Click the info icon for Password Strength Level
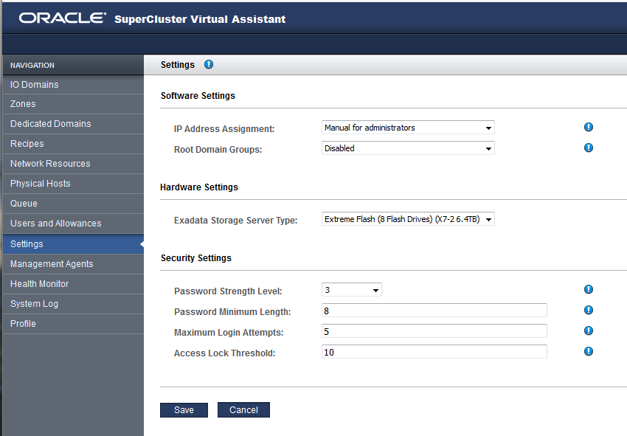This screenshot has width=627, height=436. [588, 289]
